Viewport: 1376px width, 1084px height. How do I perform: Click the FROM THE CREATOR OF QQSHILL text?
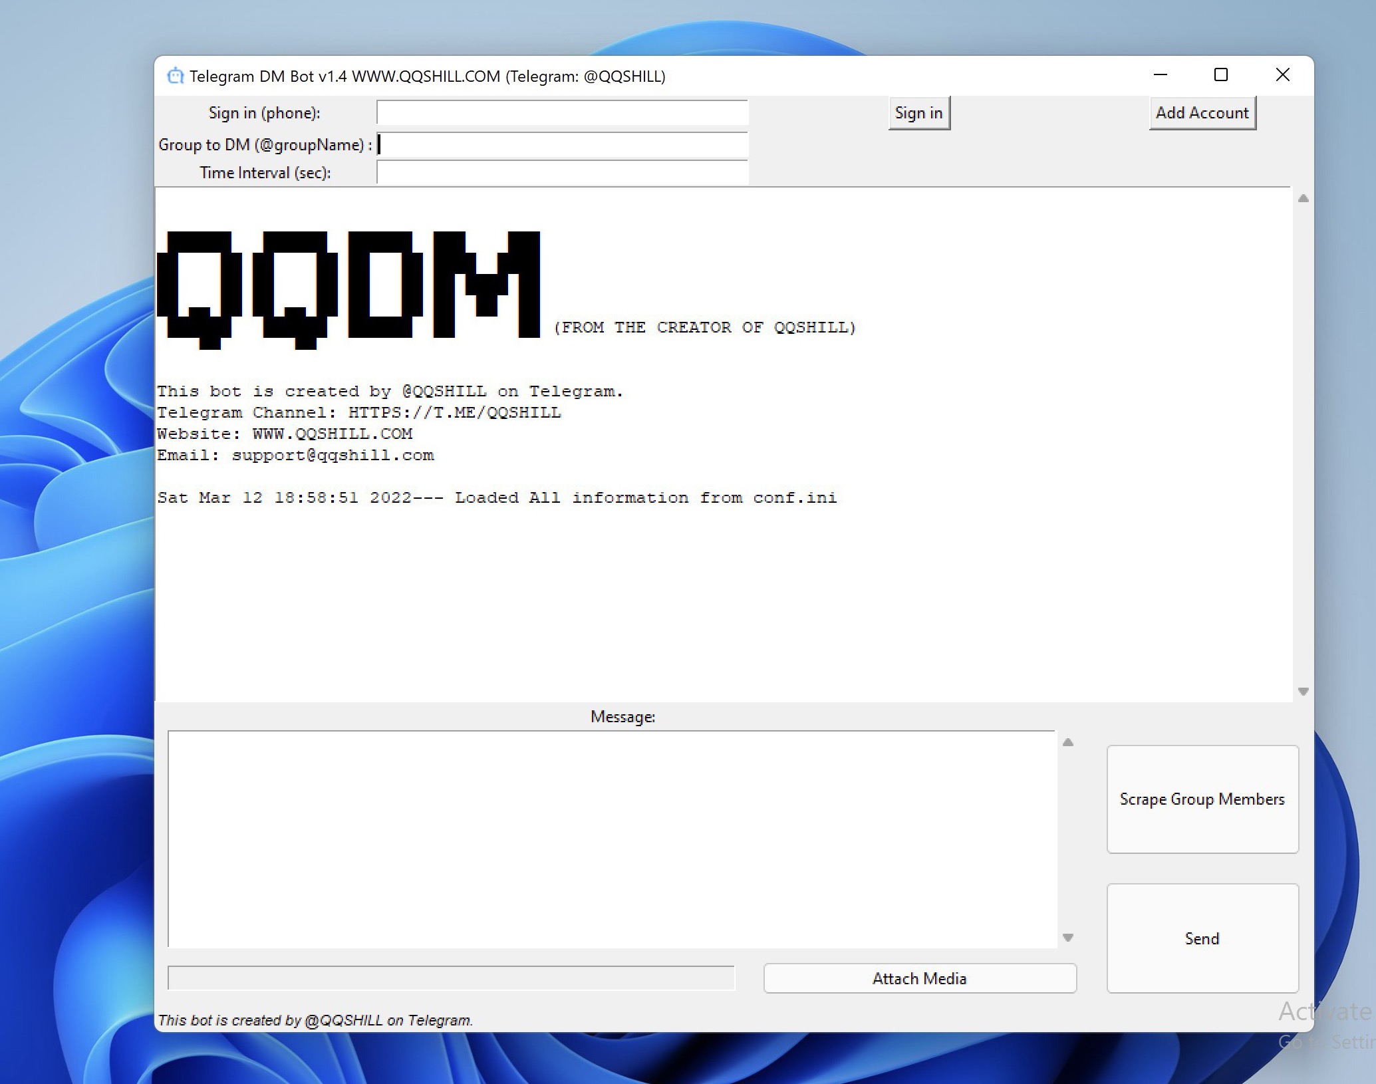(705, 327)
